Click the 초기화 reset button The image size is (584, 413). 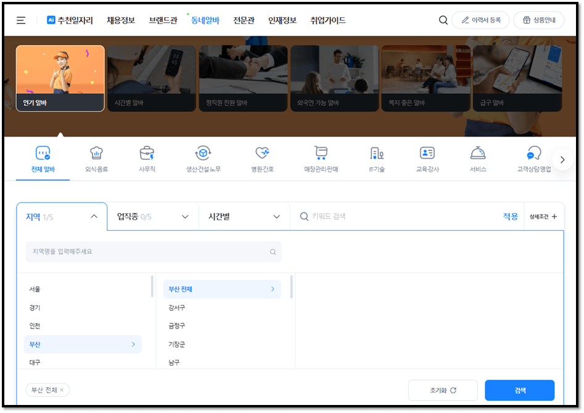click(443, 390)
